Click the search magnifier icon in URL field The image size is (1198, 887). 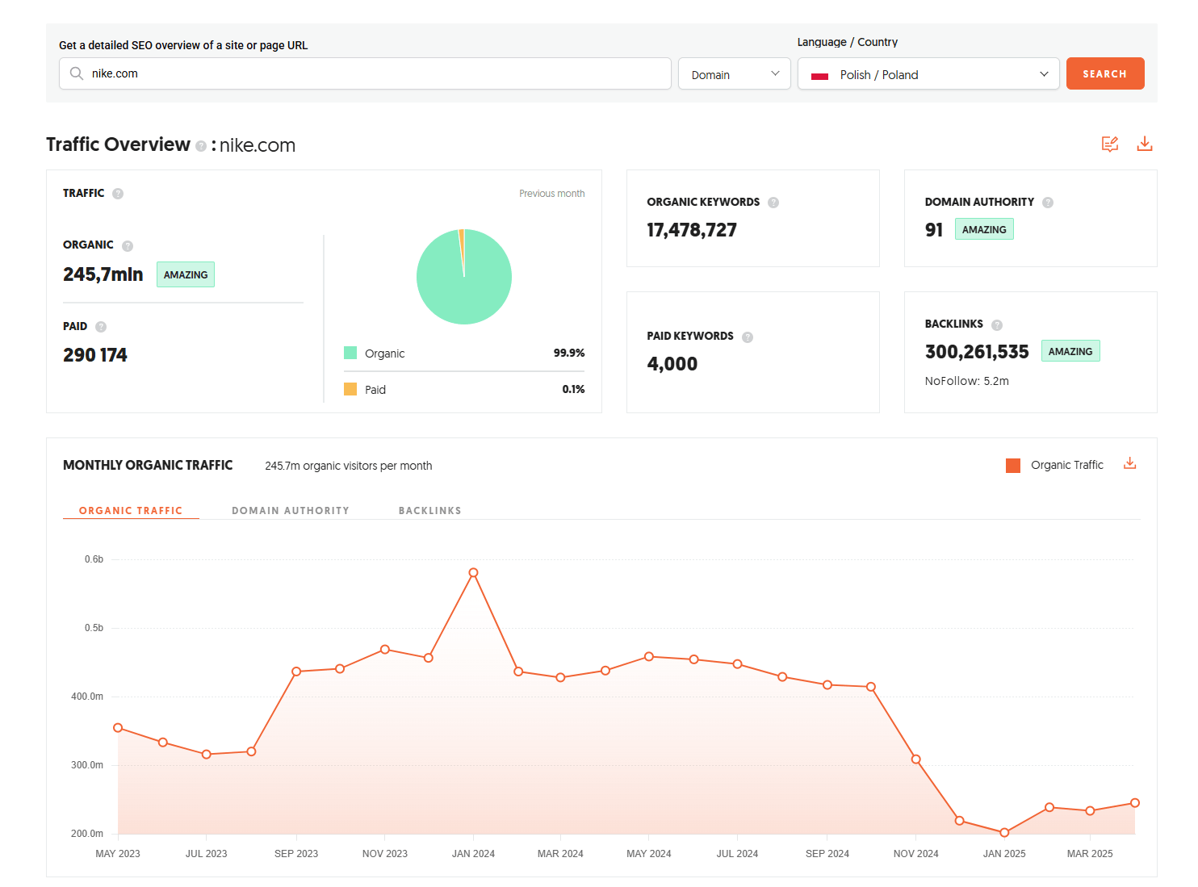(x=77, y=73)
